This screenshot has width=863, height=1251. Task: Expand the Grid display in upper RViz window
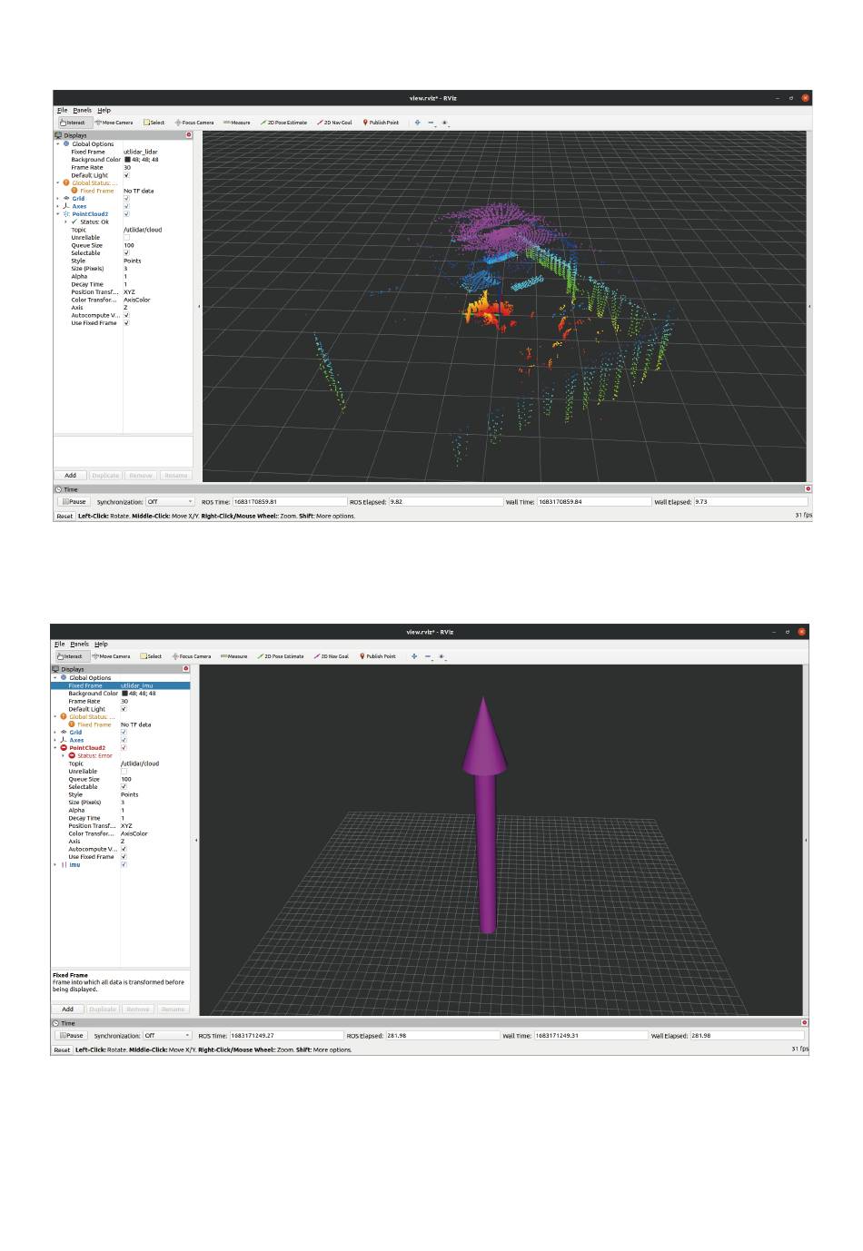tap(58, 199)
